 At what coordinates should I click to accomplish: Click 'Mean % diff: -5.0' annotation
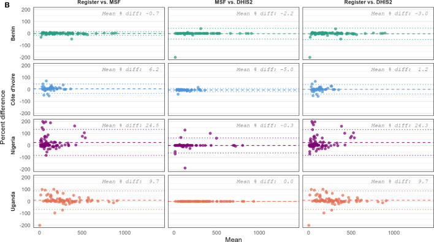click(x=265, y=69)
